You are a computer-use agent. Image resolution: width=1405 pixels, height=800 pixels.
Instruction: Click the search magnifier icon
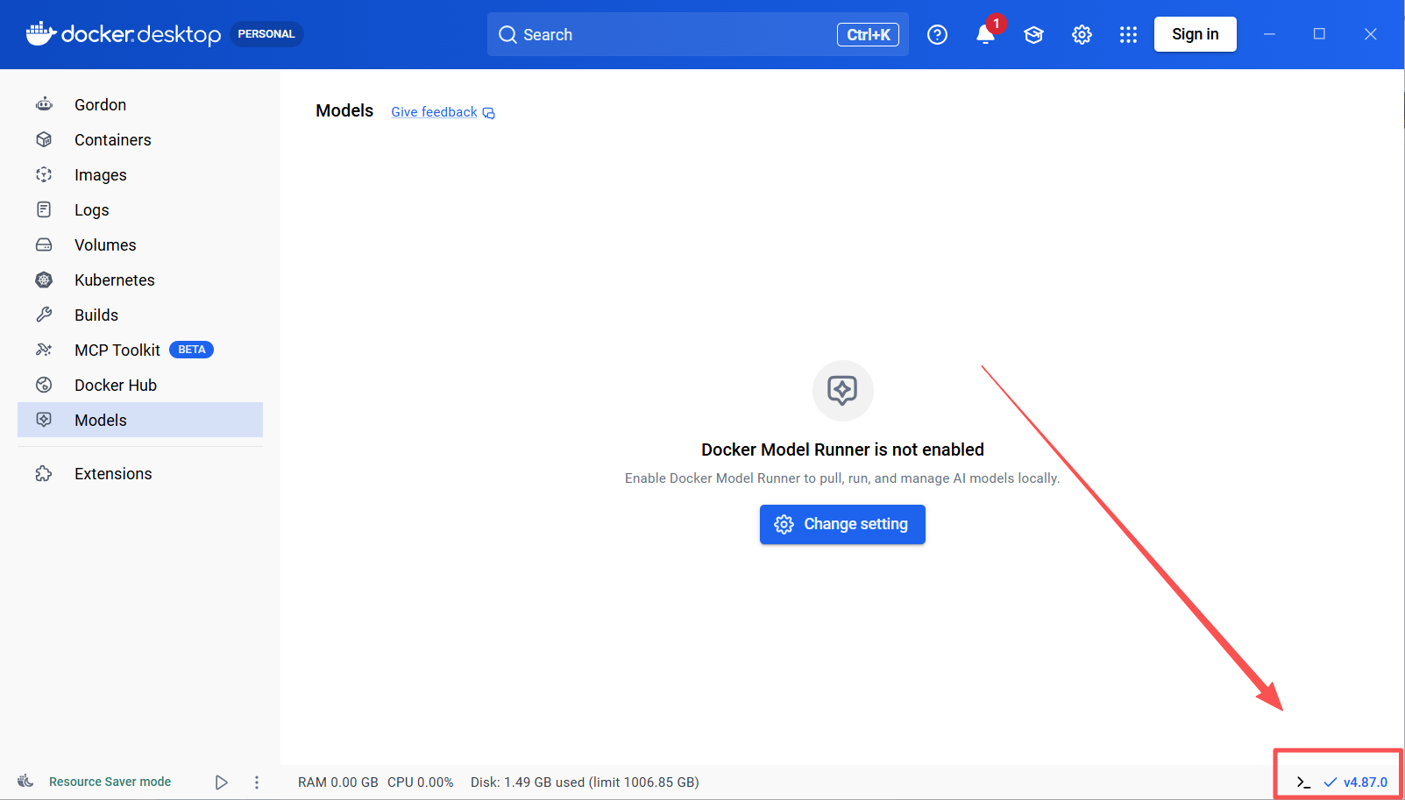pos(507,34)
